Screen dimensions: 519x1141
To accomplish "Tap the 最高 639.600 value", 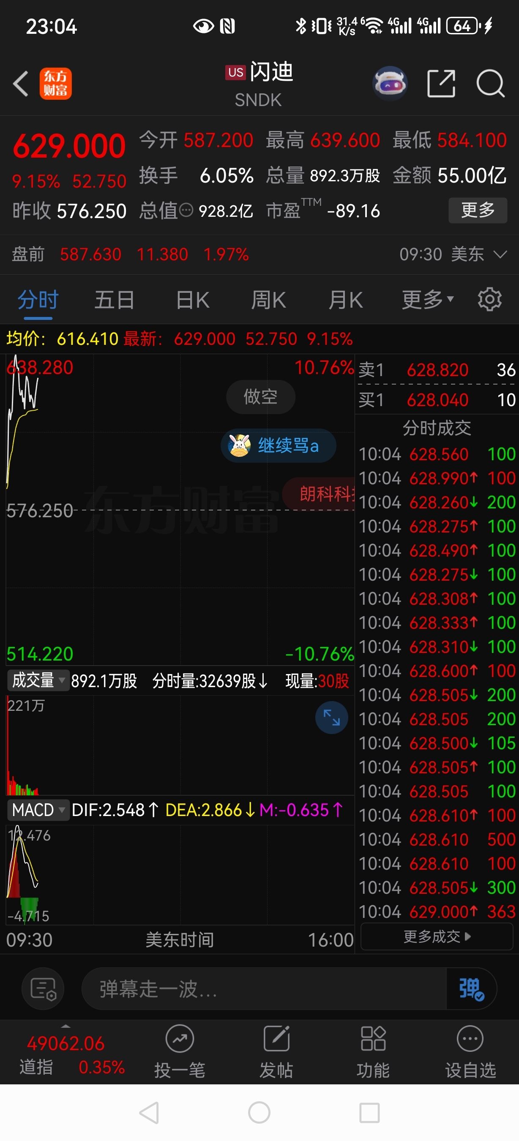I will click(323, 140).
